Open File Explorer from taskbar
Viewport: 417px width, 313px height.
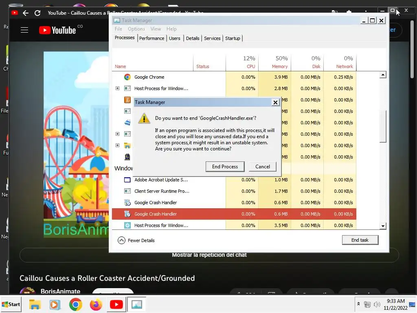pyautogui.click(x=35, y=304)
